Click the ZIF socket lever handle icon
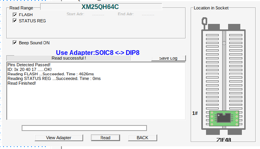 [204, 22]
